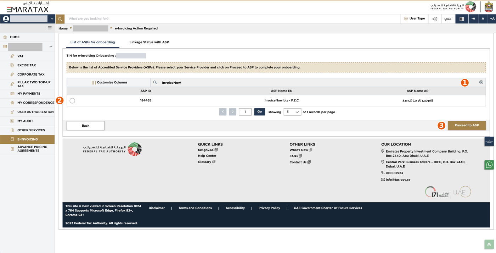Click the Go pagination button
Screen dimensions: 496x253
pyautogui.click(x=260, y=112)
